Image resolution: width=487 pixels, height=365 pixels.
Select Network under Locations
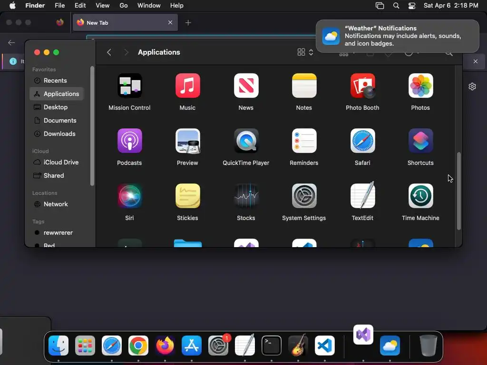tap(57, 204)
